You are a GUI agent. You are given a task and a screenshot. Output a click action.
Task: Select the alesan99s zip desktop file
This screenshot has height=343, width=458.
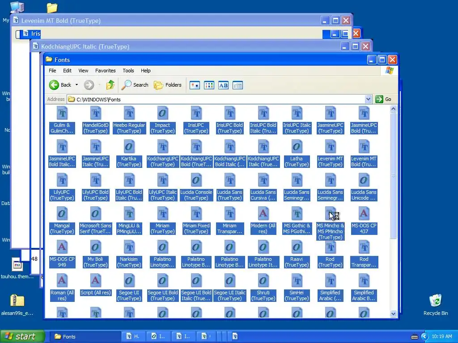coord(17,305)
